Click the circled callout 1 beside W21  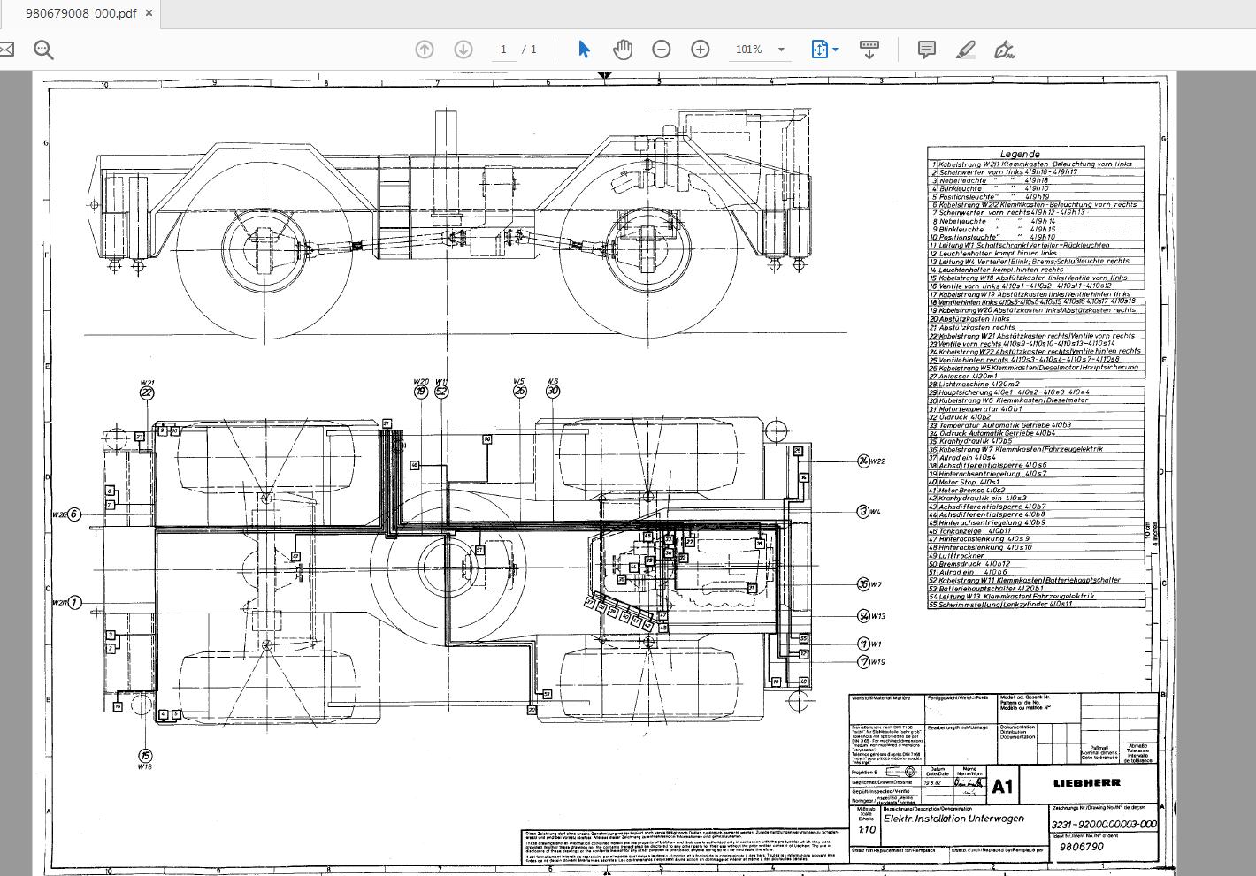click(x=74, y=603)
